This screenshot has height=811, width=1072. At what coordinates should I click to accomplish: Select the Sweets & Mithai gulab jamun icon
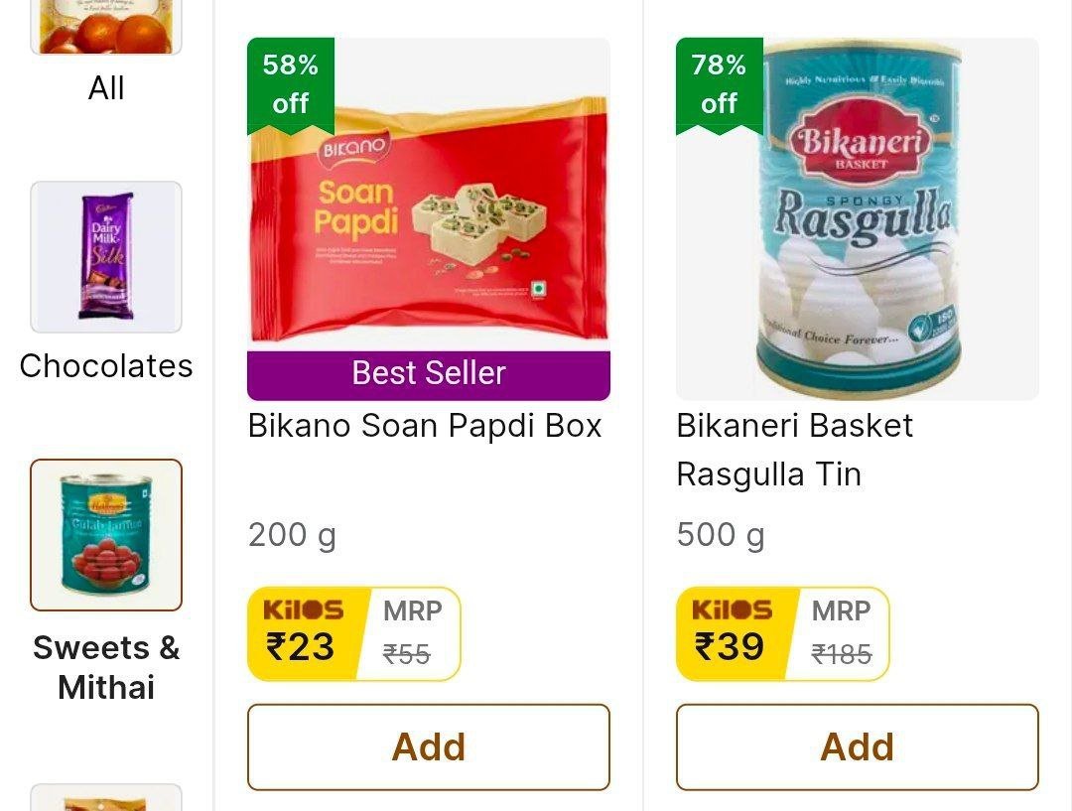(106, 535)
